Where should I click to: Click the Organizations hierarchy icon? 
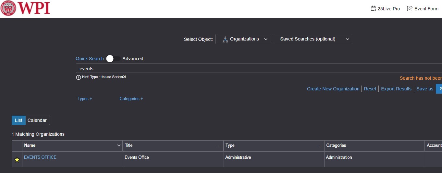point(225,39)
